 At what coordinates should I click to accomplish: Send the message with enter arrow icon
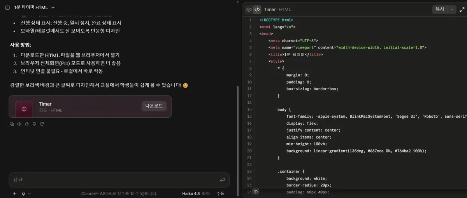pyautogui.click(x=222, y=180)
